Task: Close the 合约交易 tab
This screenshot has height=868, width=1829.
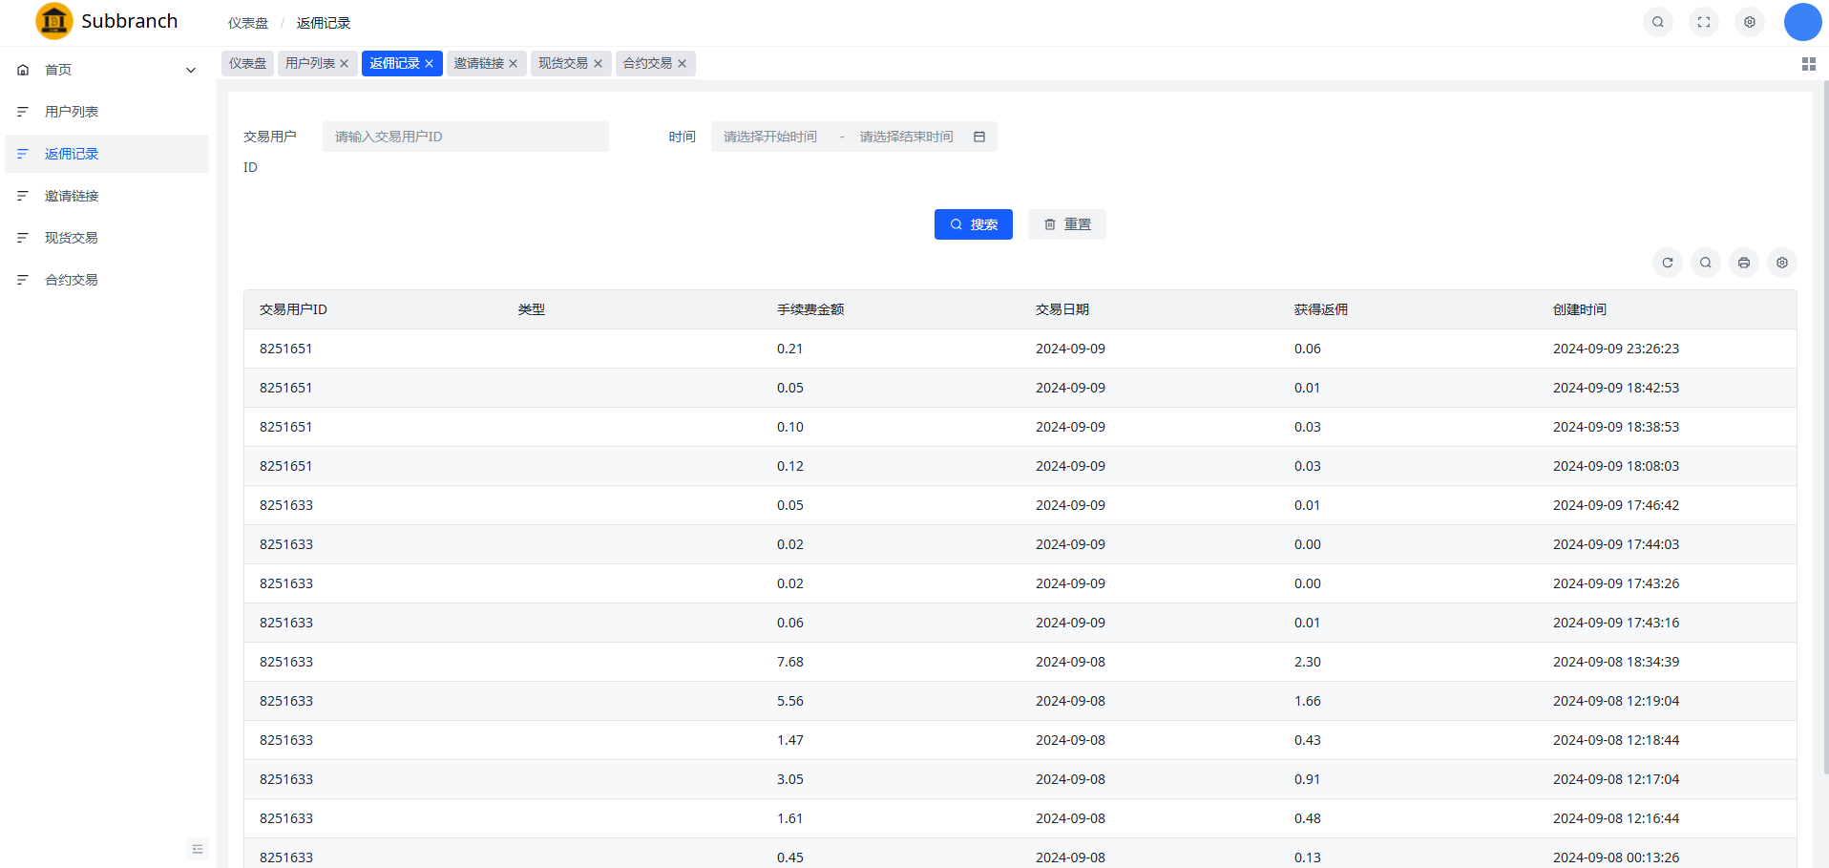Action: (x=683, y=63)
